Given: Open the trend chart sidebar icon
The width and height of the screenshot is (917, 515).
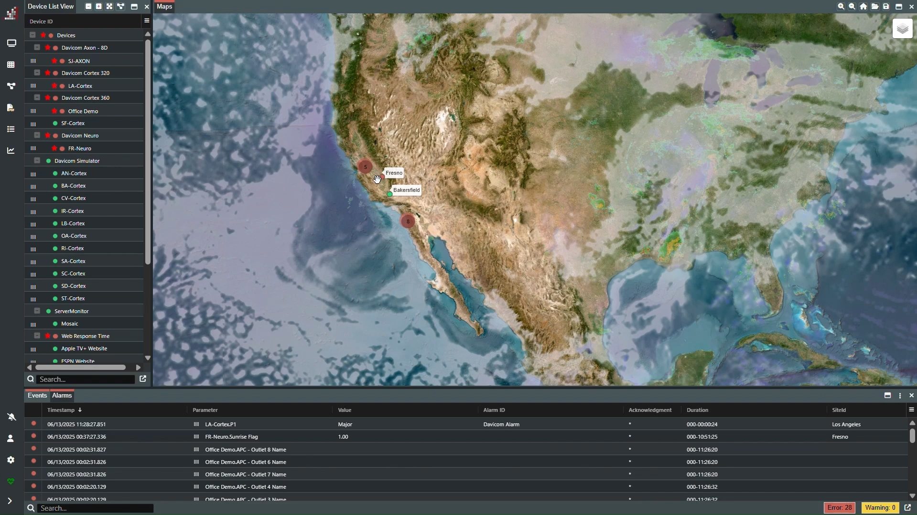Looking at the screenshot, I should click(x=11, y=151).
